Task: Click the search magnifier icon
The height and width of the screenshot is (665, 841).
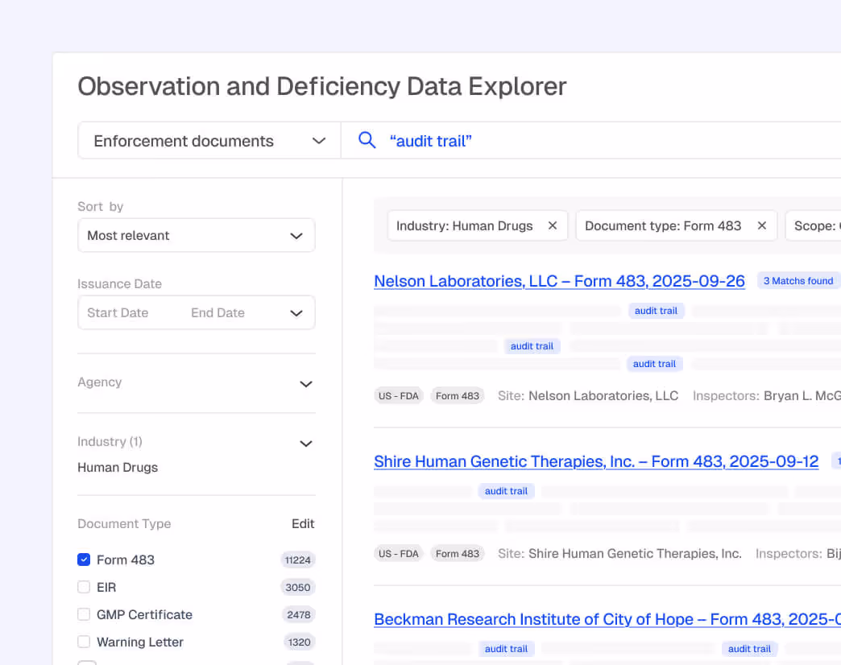Action: (367, 140)
